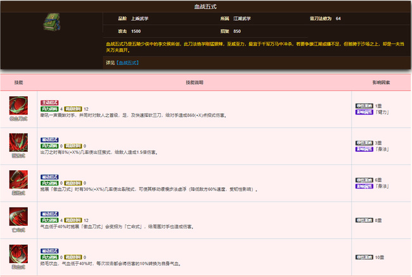Screen dimensions: 412x277
Task: Click the 亡命式 name under fourth skill icon
Action: pyautogui.click(x=18, y=230)
